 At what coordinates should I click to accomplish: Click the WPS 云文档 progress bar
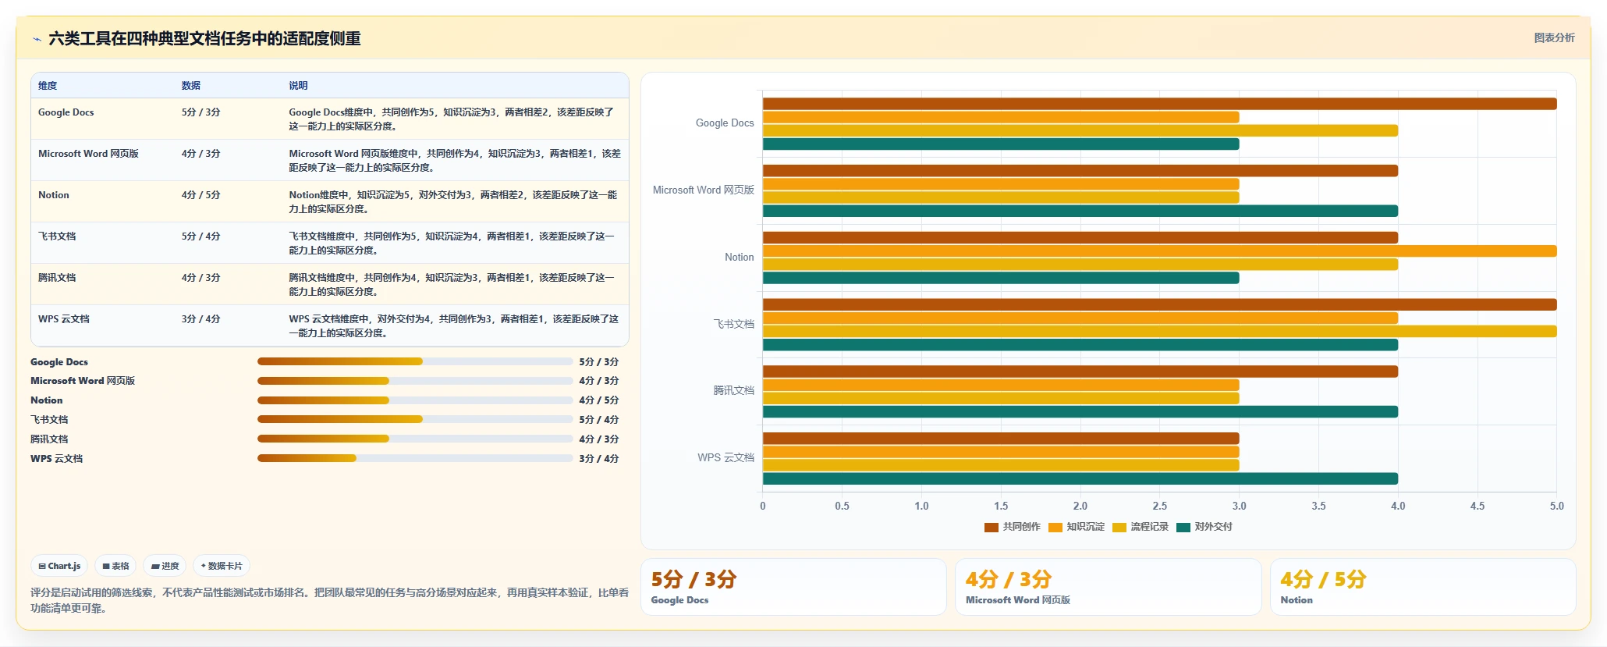click(x=415, y=458)
